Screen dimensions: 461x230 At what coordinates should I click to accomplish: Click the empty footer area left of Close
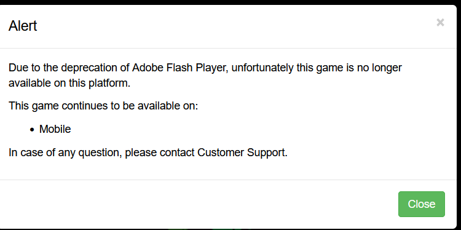197,204
